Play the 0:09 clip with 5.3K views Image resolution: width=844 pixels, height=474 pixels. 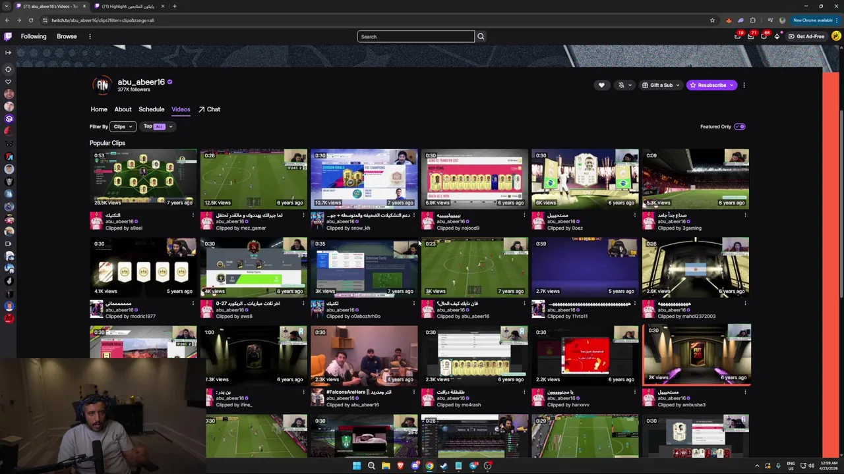(x=696, y=179)
